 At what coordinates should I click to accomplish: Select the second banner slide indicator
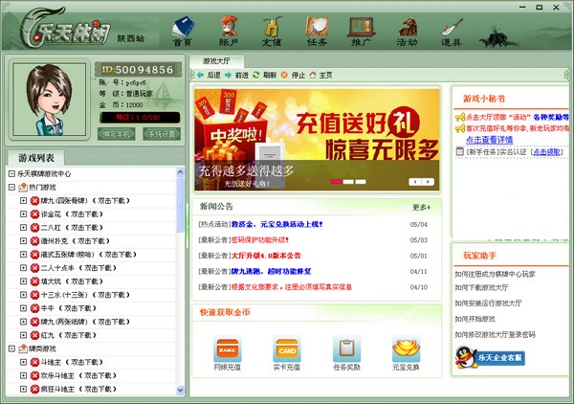tap(348, 182)
